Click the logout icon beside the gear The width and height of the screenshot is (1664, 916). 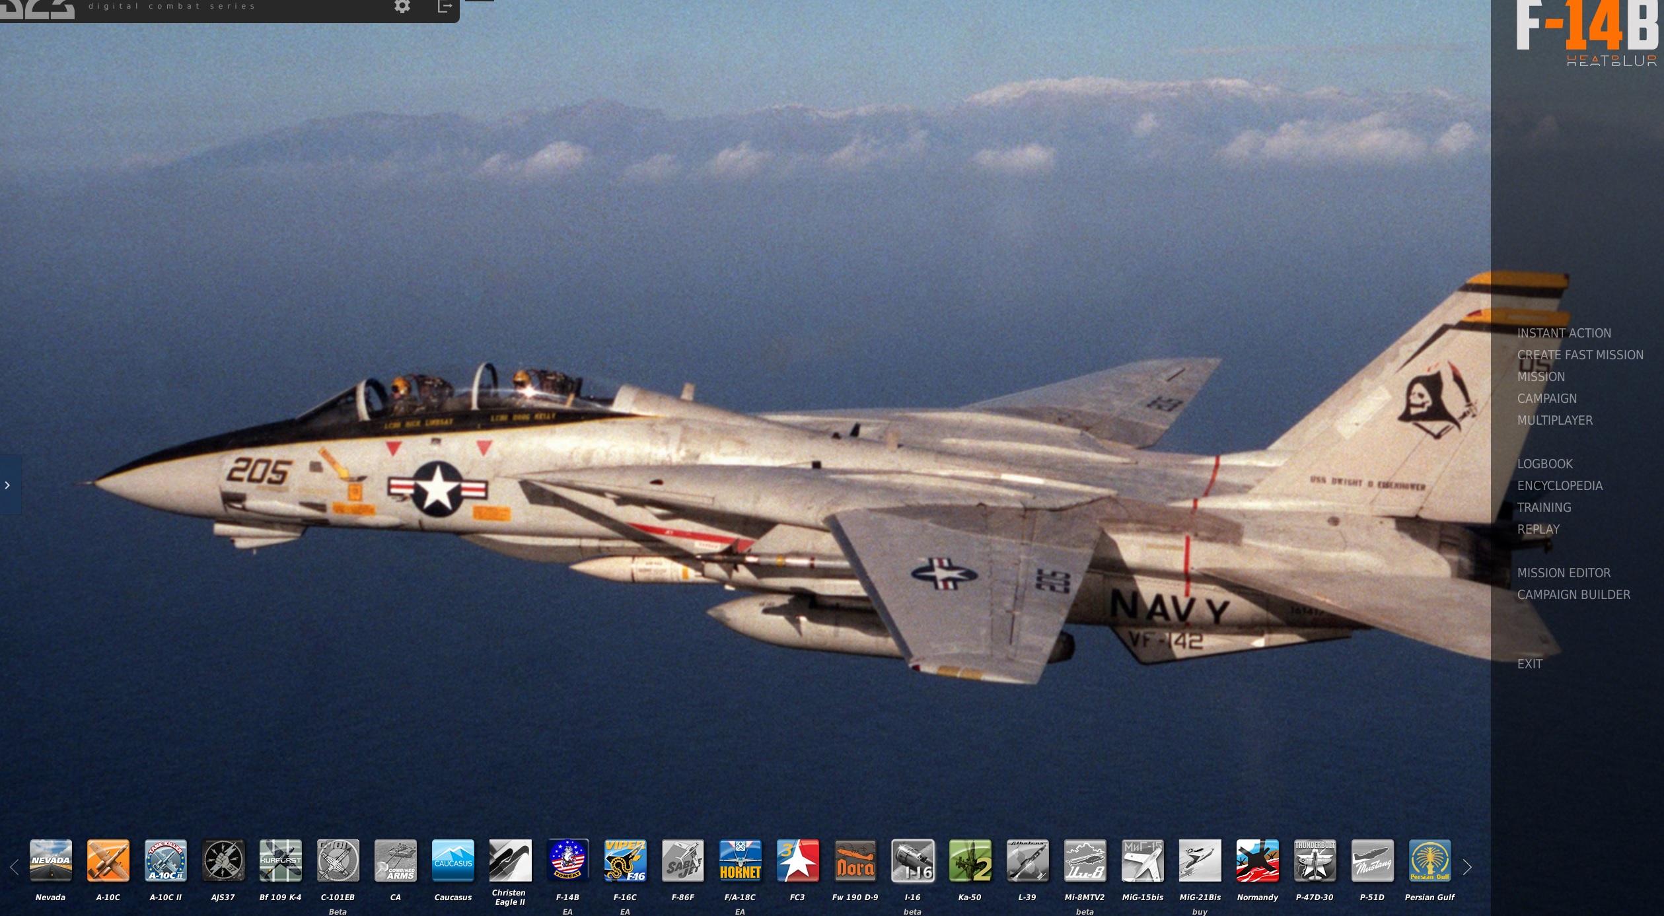(445, 7)
